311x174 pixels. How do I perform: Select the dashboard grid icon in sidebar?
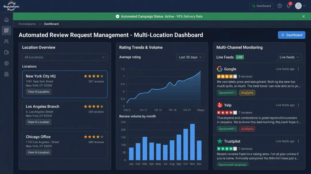point(6,30)
